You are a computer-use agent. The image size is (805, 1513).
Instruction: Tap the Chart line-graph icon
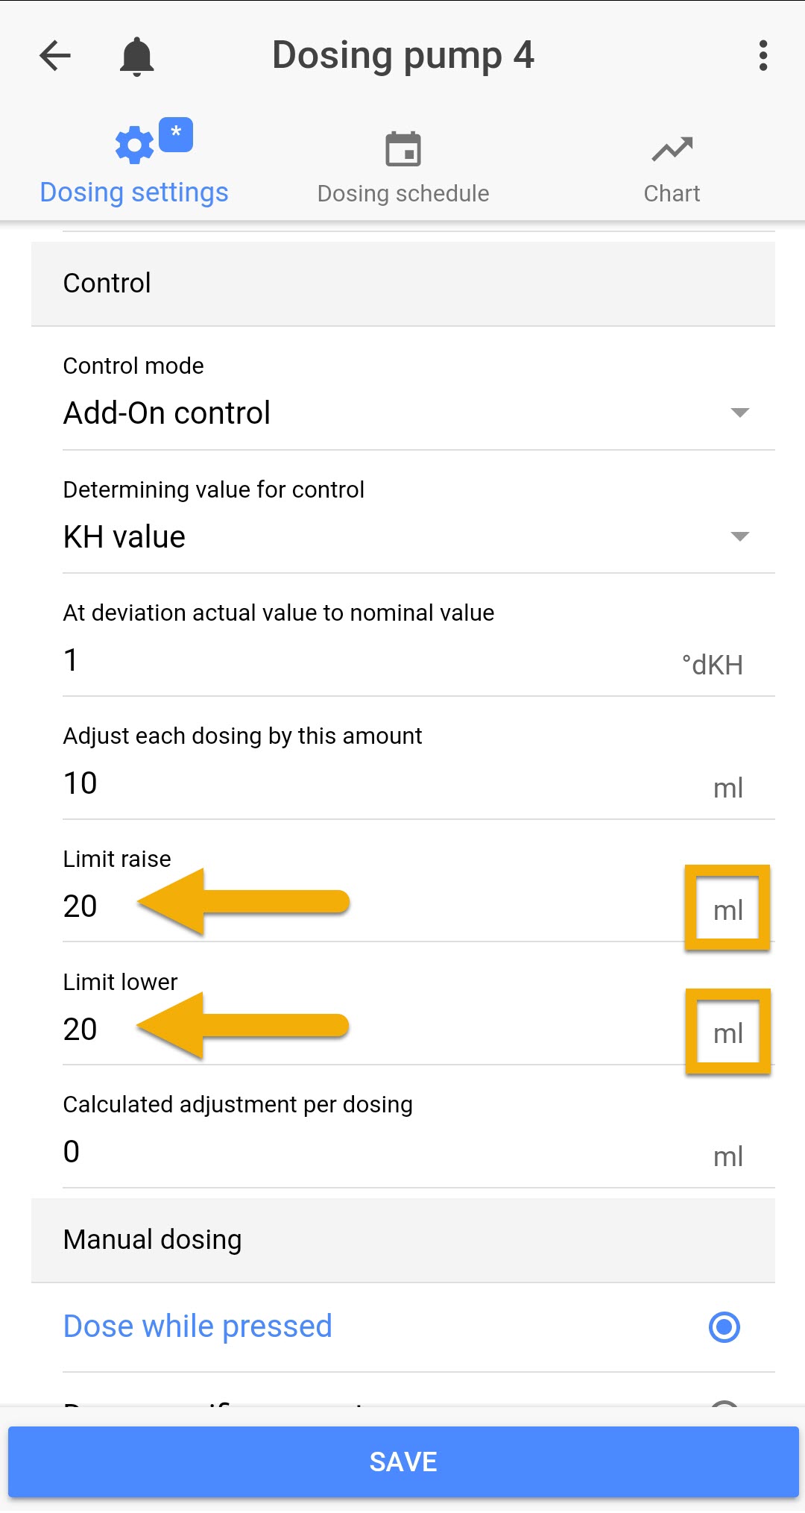[x=672, y=148]
